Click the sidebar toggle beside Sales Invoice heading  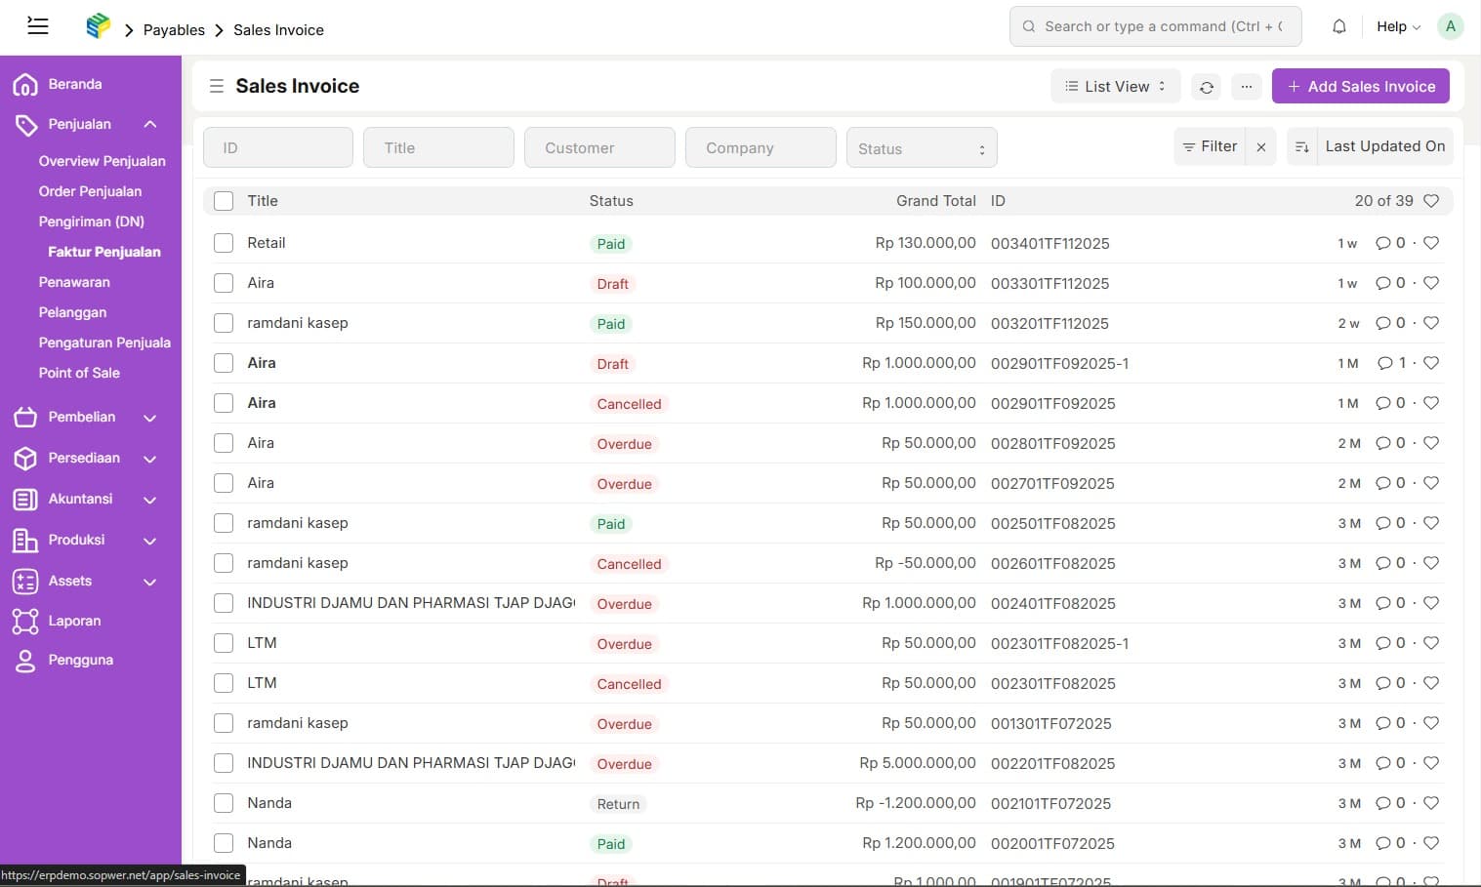point(216,86)
